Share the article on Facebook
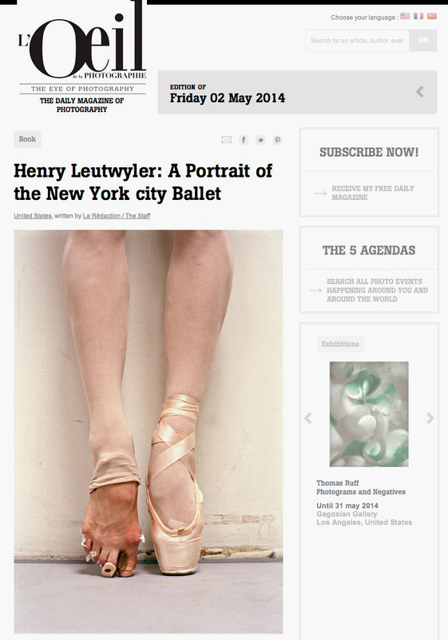 click(x=244, y=140)
